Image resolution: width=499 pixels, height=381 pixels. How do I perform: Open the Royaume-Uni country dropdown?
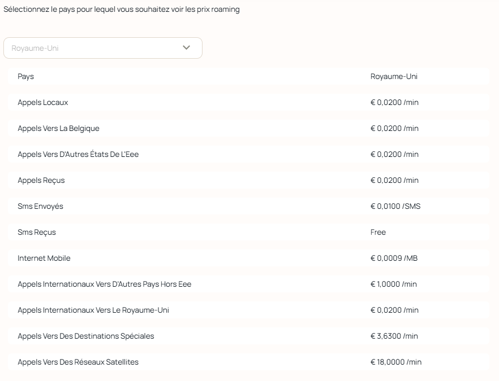point(102,48)
